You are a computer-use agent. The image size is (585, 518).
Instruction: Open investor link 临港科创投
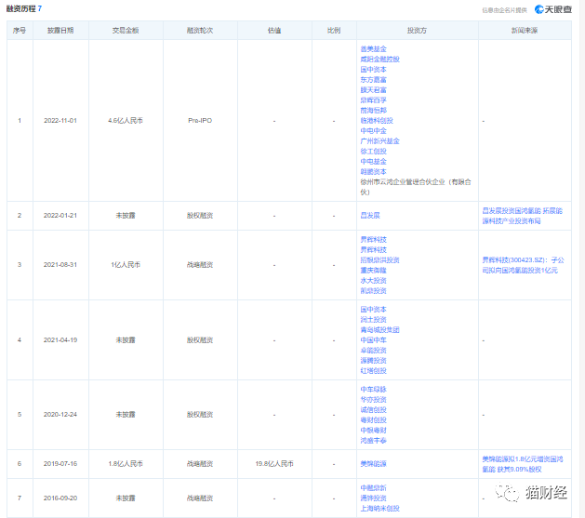[x=377, y=121]
